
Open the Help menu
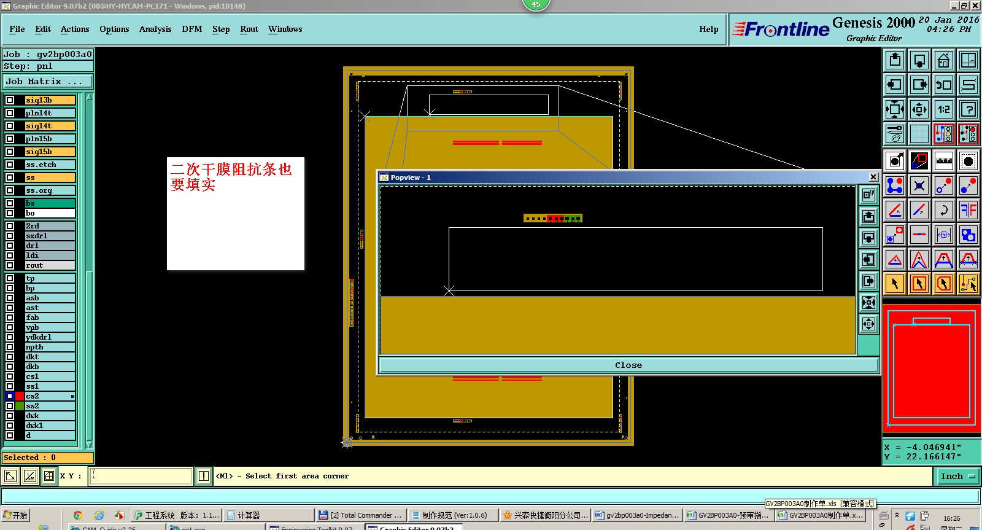709,29
